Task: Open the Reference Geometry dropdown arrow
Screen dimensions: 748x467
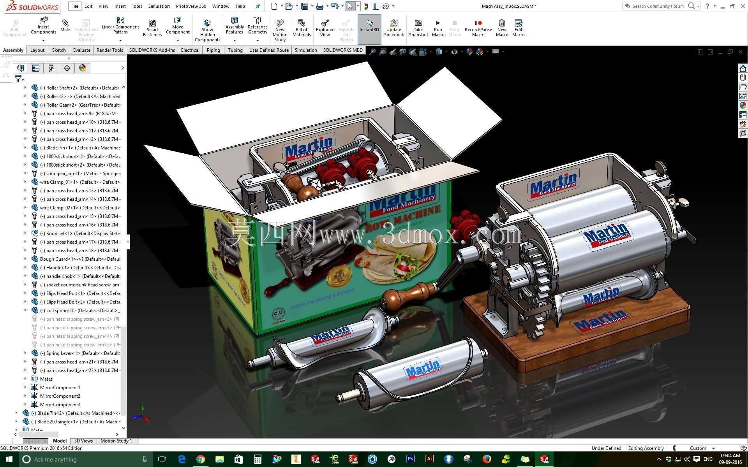Action: pos(258,40)
